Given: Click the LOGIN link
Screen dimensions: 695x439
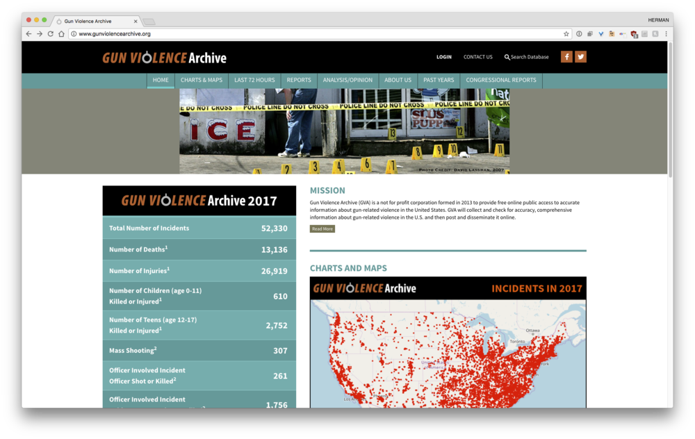Looking at the screenshot, I should pos(443,57).
